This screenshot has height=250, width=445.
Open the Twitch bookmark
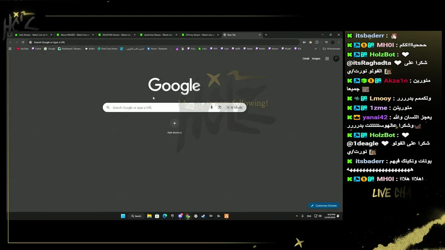click(x=37, y=49)
